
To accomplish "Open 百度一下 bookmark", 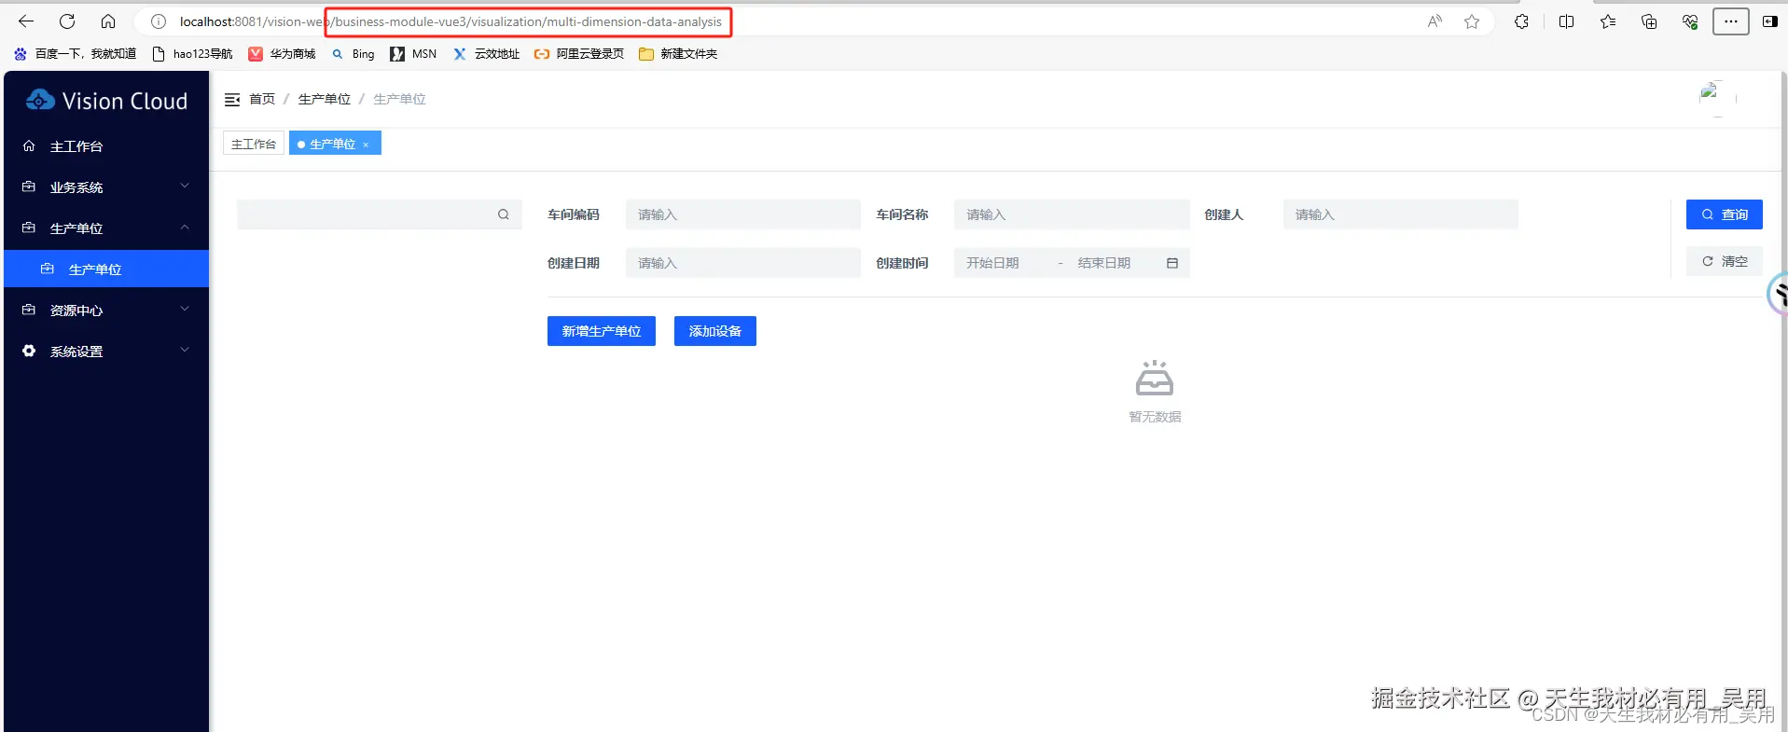I will [75, 54].
